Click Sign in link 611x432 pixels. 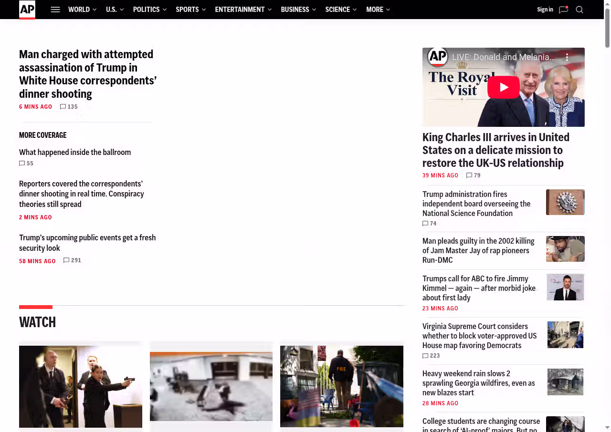(x=545, y=10)
